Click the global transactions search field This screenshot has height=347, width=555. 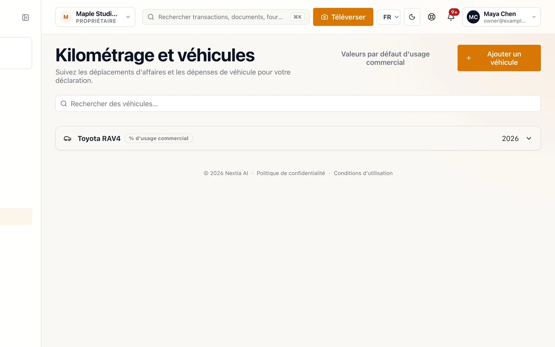[x=225, y=17]
